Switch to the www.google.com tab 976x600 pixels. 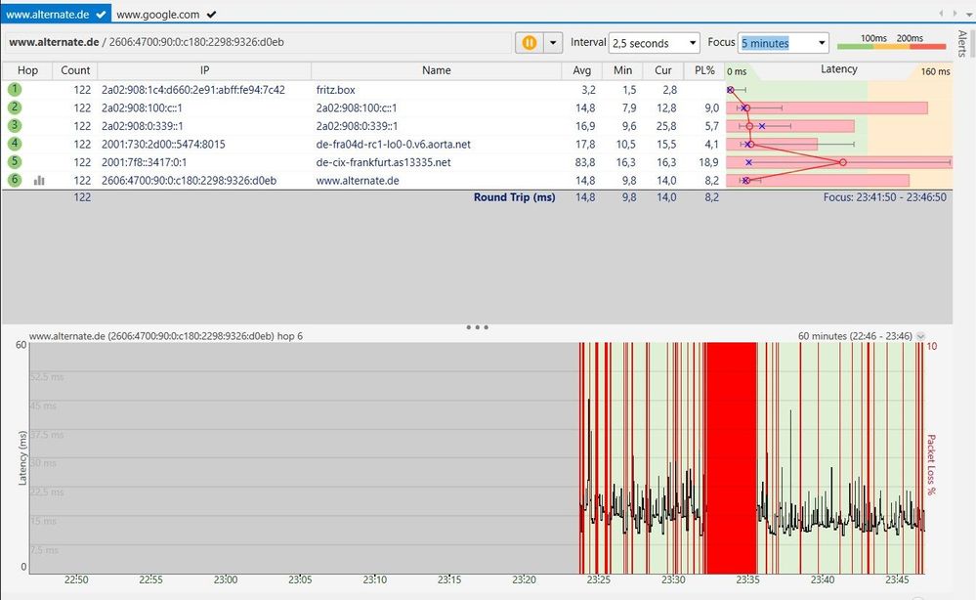coord(157,15)
